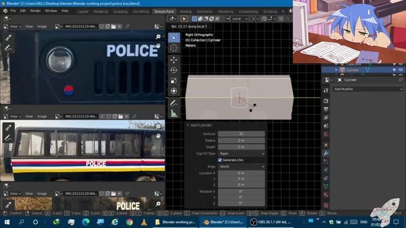Image resolution: width=406 pixels, height=228 pixels.
Task: Open the Modifier properties wrench tab
Action: [x=326, y=153]
